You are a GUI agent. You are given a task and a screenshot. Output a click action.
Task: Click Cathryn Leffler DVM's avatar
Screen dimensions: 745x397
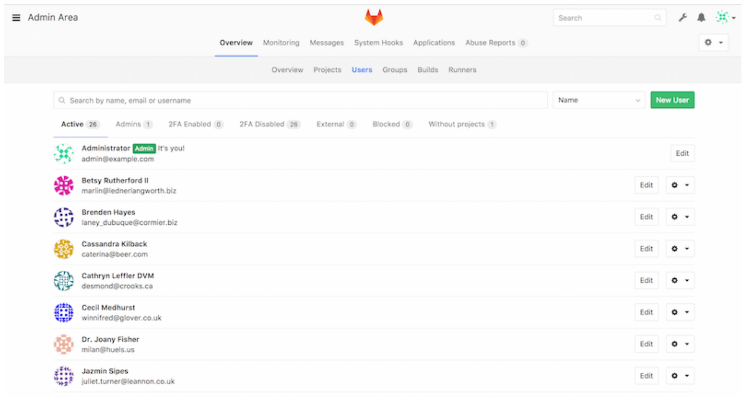click(x=64, y=281)
